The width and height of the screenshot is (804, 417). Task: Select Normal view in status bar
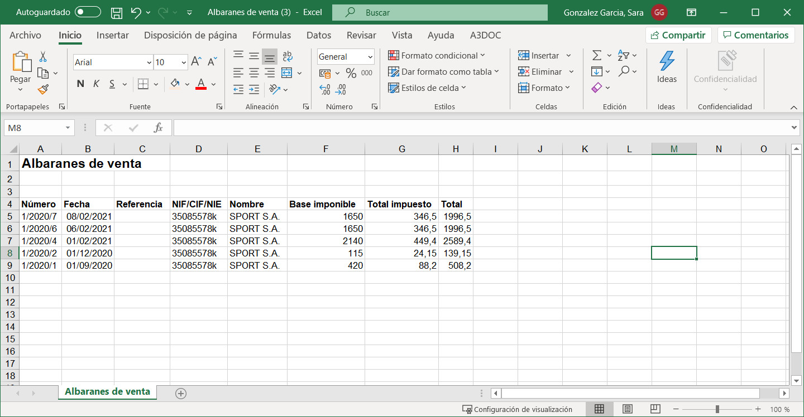(x=599, y=409)
